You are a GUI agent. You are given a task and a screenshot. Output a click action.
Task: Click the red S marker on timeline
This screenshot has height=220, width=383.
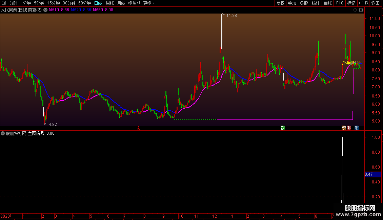coord(138,128)
